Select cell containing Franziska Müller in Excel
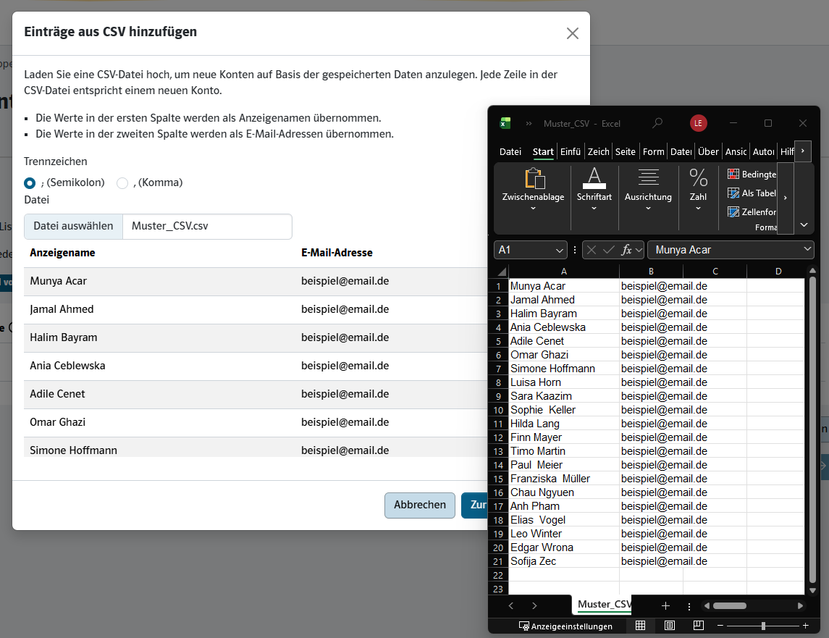 coord(563,479)
